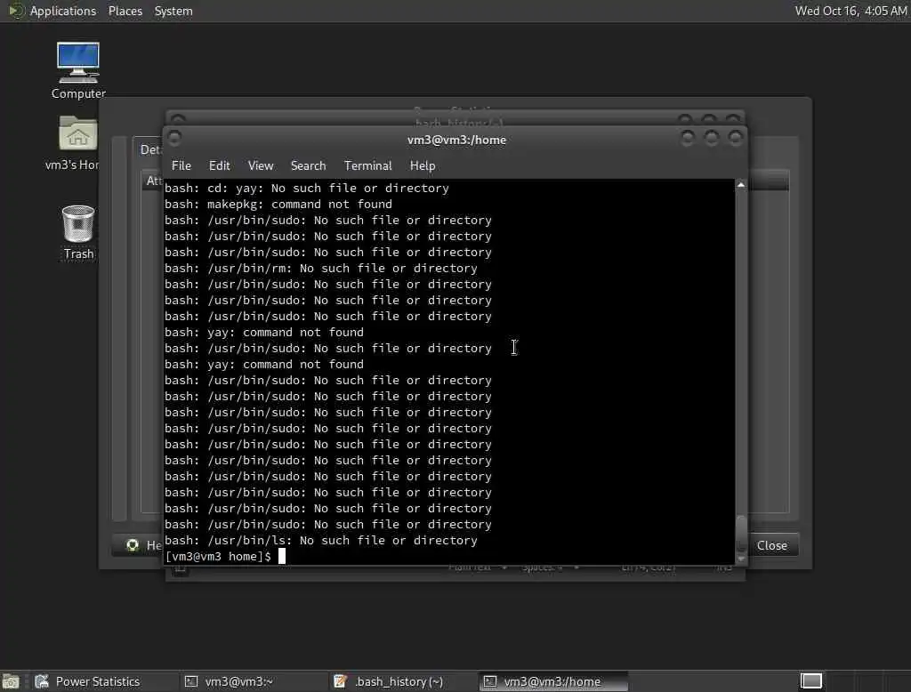Minimize the vm3@vm3:/home terminal window
The width and height of the screenshot is (911, 692).
[688, 138]
